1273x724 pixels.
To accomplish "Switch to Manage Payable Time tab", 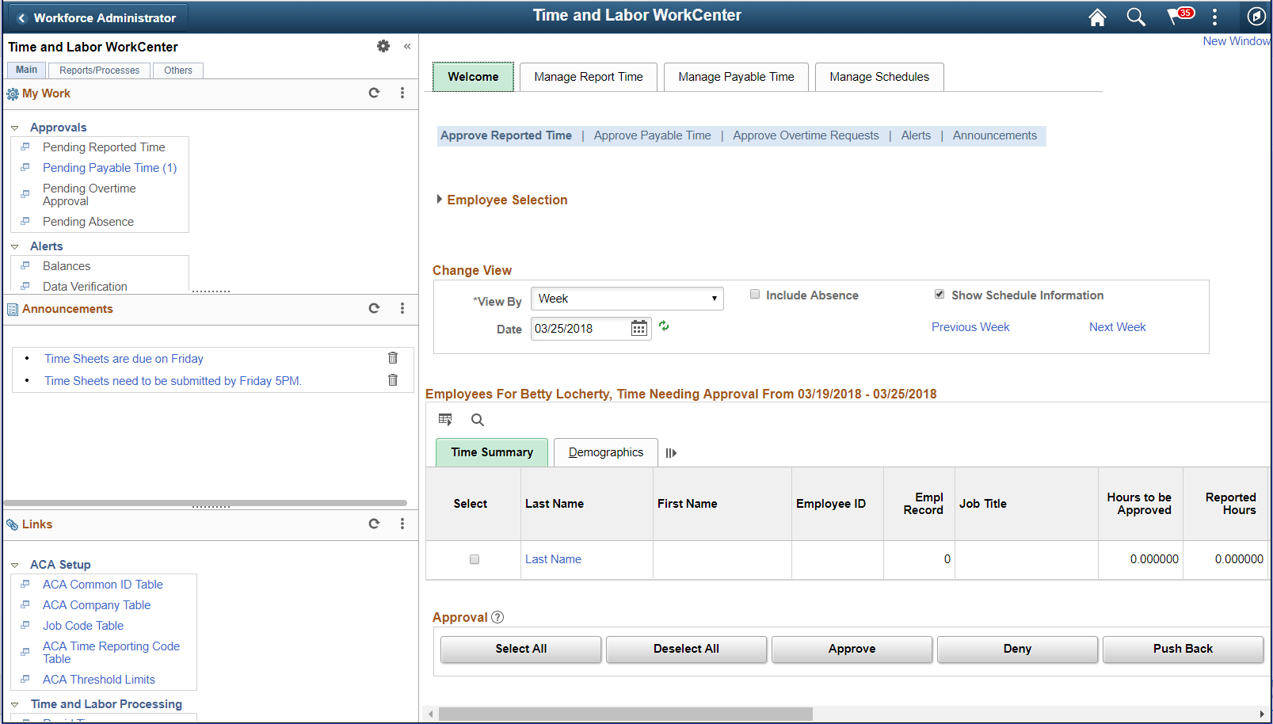I will pyautogui.click(x=736, y=77).
